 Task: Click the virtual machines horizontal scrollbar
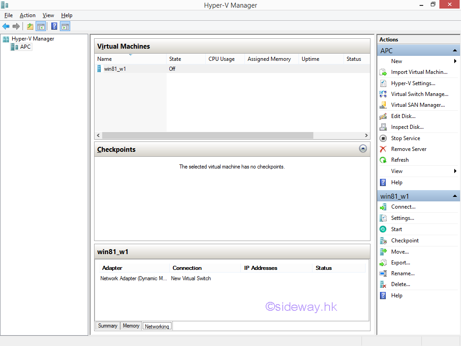208,135
